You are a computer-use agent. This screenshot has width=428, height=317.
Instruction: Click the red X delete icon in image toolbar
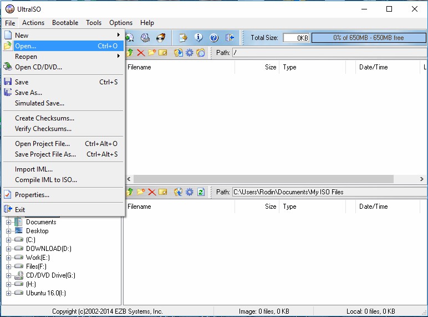point(141,53)
